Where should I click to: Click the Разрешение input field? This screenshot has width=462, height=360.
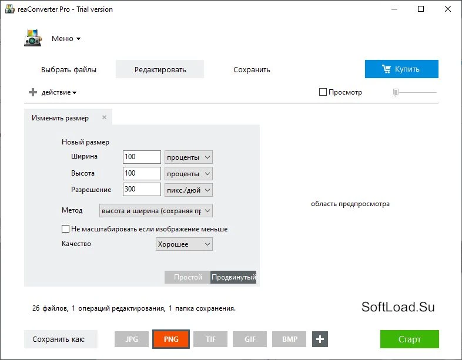point(142,189)
